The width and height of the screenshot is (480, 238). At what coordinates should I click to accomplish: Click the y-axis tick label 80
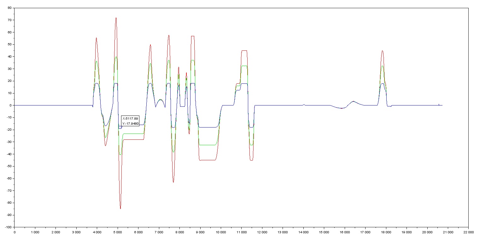(x=10, y=8)
